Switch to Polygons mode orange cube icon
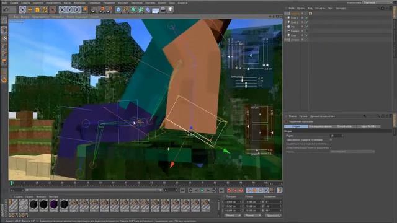Viewport: 397px width, 223px height. 4,61
